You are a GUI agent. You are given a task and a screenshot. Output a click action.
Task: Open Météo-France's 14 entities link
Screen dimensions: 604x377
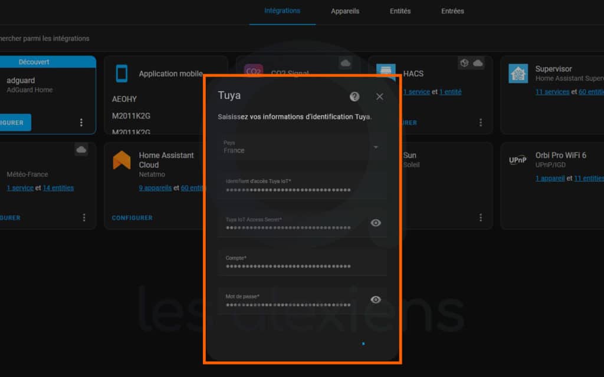tap(58, 188)
